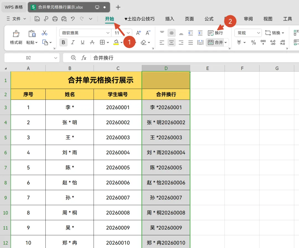299x248 pixels.
Task: Click the Convert (转换) button
Action: (274, 33)
